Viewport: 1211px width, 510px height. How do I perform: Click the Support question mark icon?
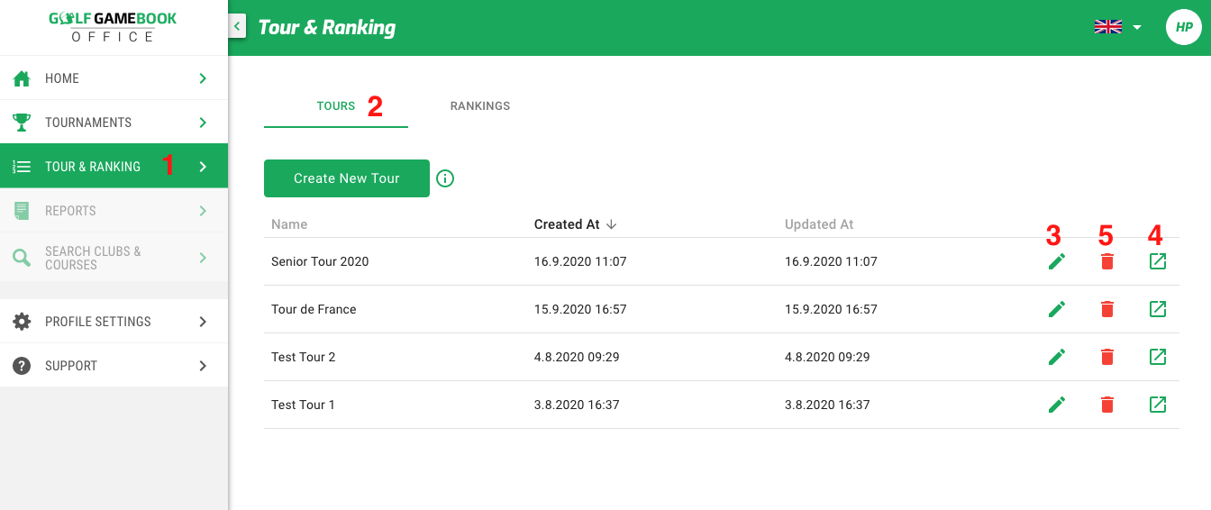click(x=22, y=366)
